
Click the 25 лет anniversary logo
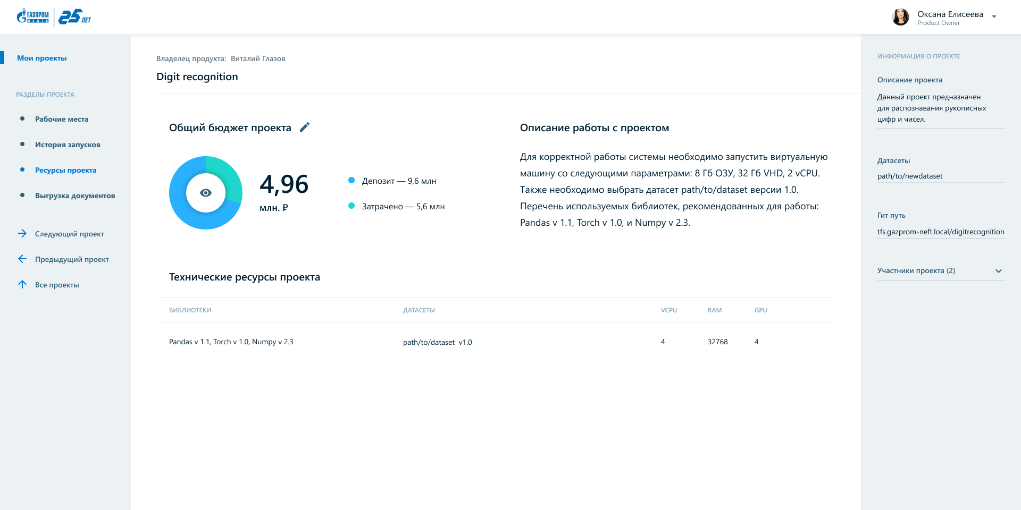(74, 17)
